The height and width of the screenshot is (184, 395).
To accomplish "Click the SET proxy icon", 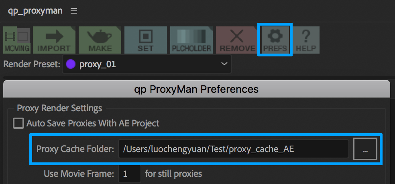I will [x=145, y=40].
